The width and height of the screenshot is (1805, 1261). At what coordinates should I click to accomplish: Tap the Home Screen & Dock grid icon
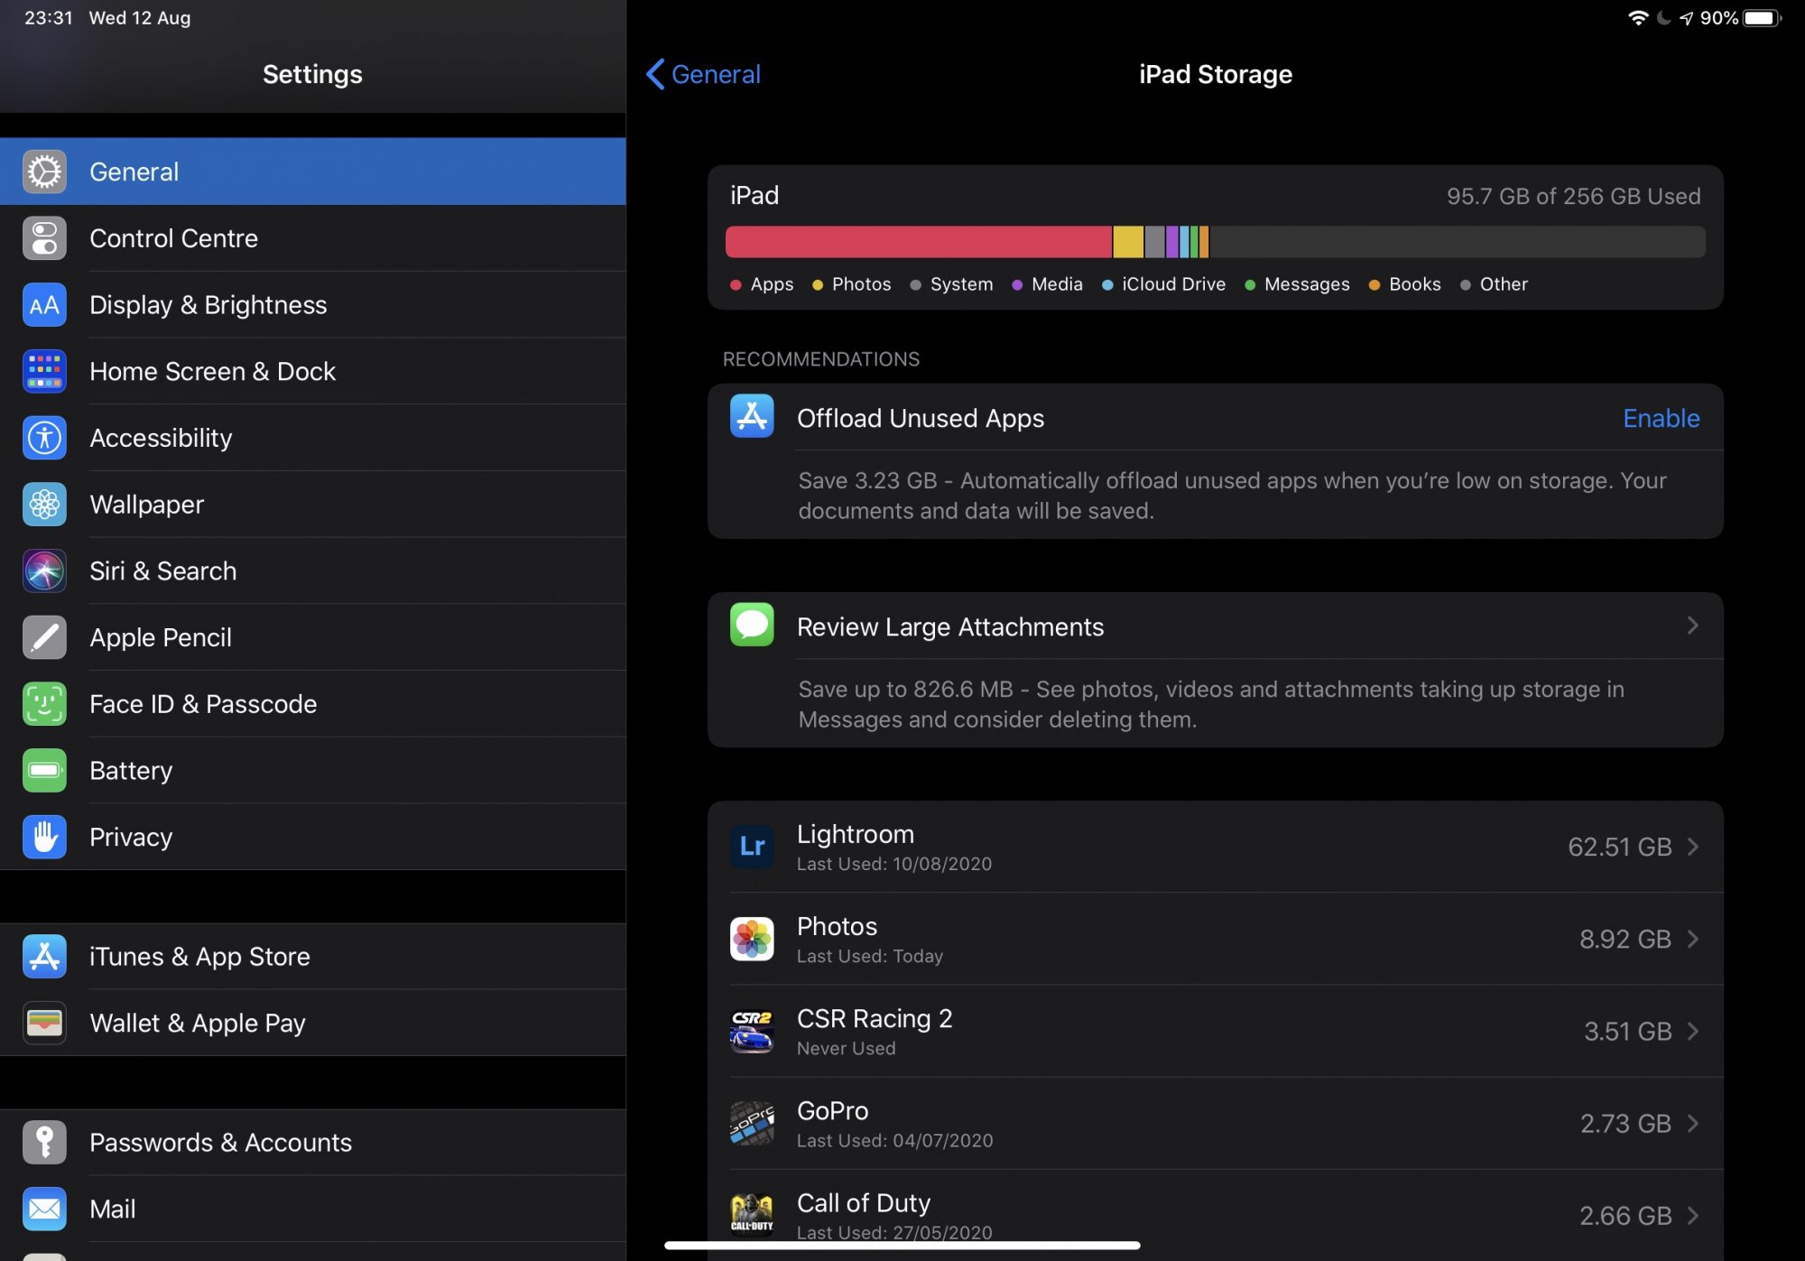click(44, 371)
